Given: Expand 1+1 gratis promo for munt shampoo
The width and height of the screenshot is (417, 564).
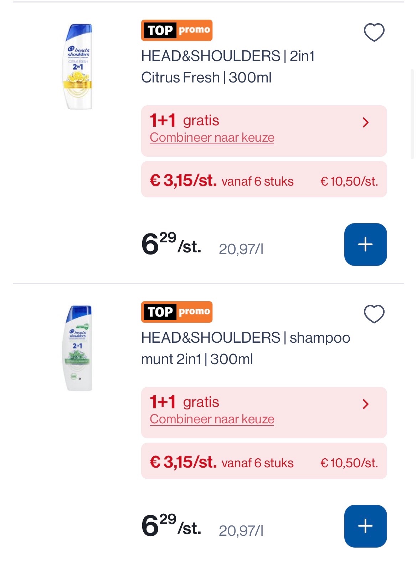Looking at the screenshot, I should point(365,404).
